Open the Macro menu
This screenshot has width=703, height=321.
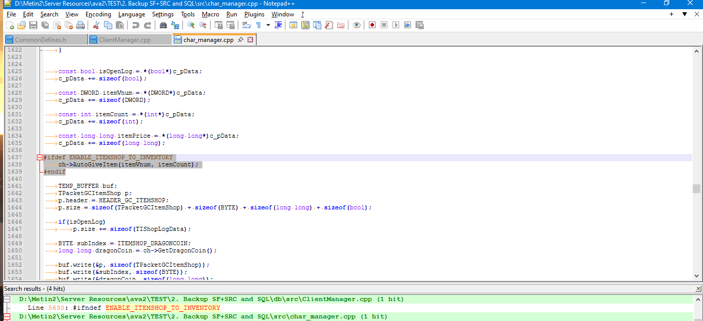pos(211,14)
